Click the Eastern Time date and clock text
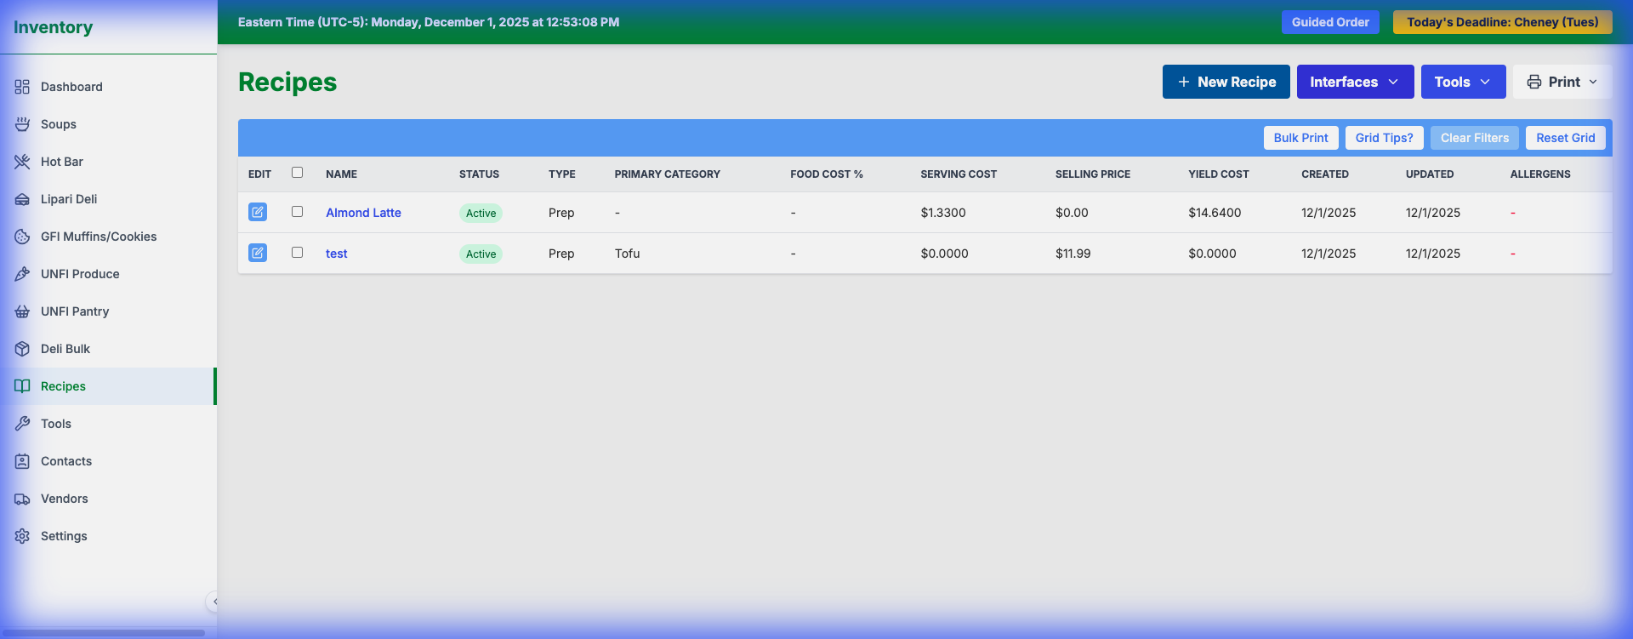 coord(429,22)
